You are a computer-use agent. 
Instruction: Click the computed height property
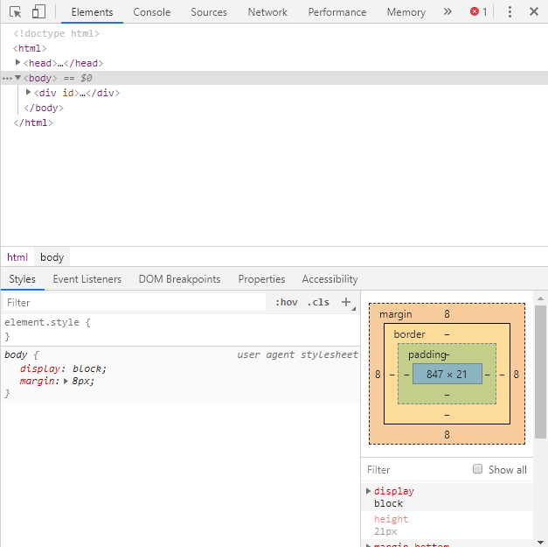coord(391,519)
